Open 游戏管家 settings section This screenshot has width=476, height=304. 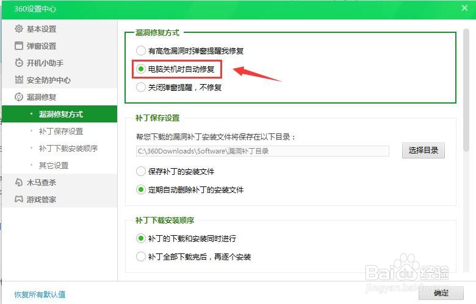(x=60, y=199)
